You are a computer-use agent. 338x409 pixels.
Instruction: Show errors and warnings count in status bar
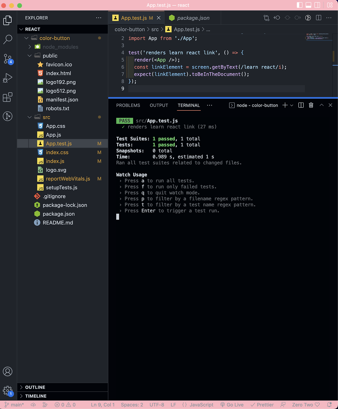[x=65, y=405]
